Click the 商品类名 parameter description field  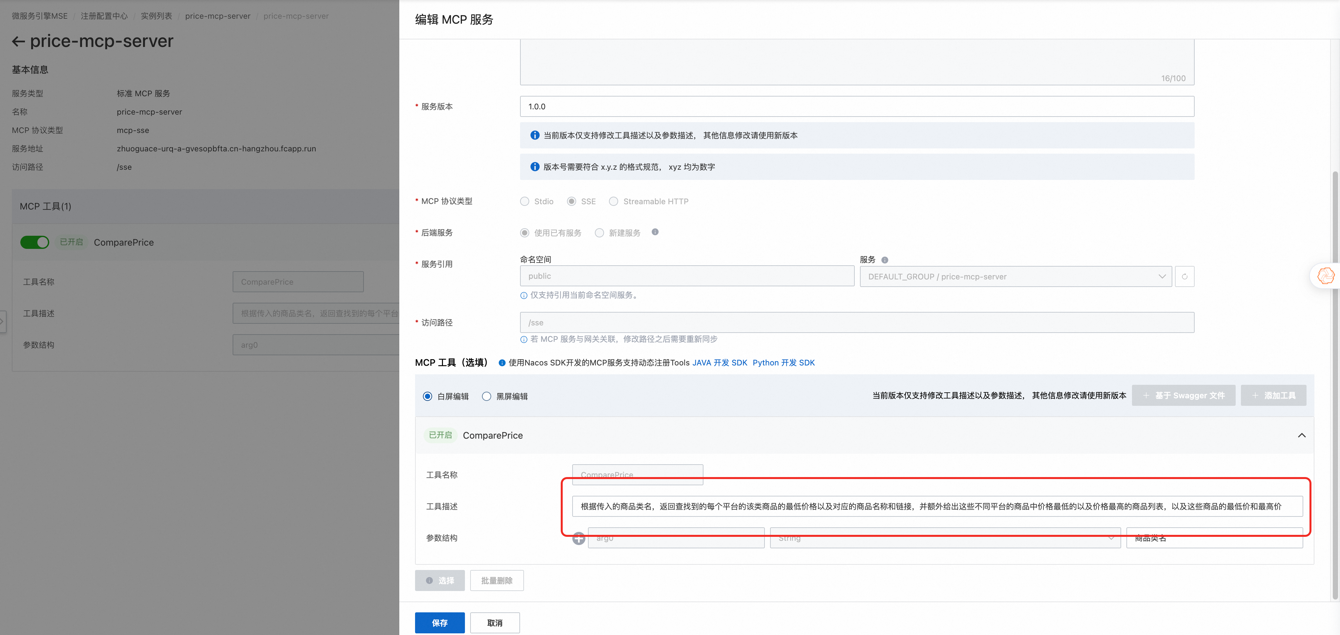click(x=1215, y=538)
